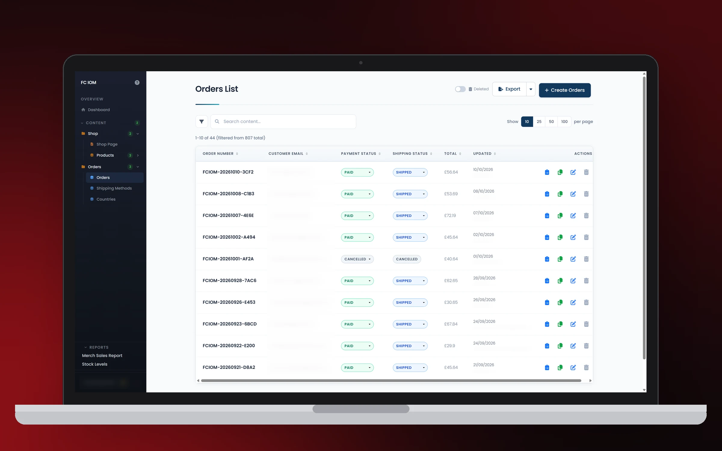
Task: Open Shipping Methods in the sidebar
Action: coord(114,188)
